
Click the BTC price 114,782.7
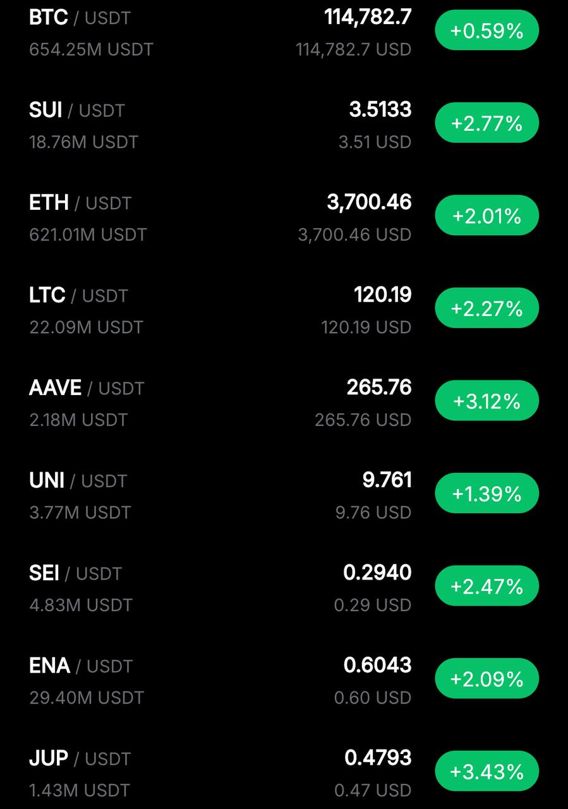(x=368, y=17)
